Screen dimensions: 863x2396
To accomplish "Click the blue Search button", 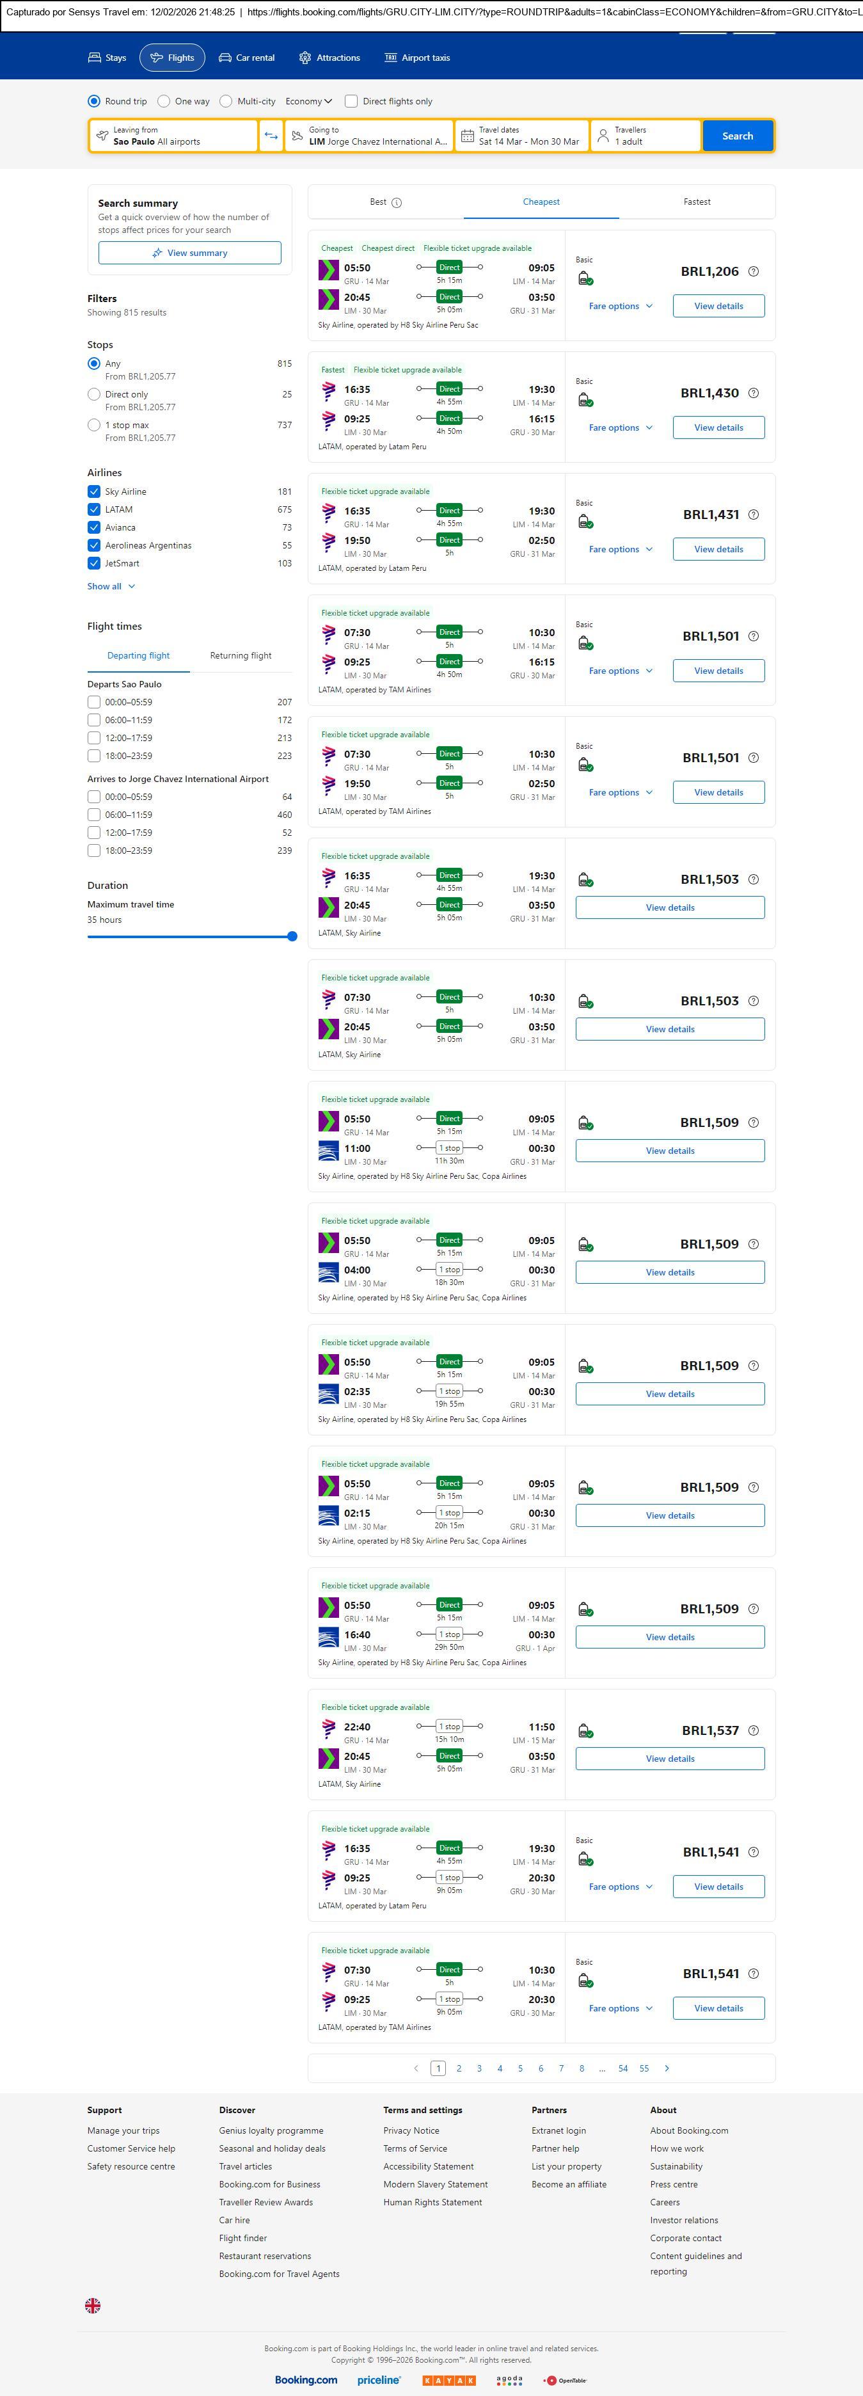I will coord(738,136).
